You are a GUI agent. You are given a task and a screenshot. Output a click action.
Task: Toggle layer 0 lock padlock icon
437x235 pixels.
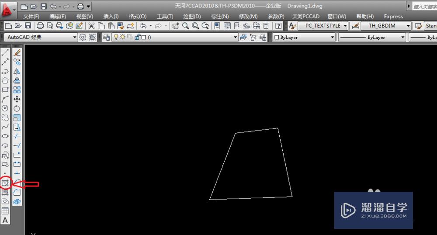click(137, 37)
